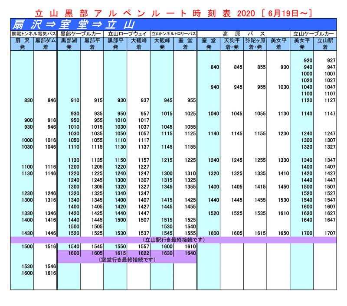Select the 大観峰 arrival time 1157
The width and height of the screenshot is (347, 306).
click(144, 160)
